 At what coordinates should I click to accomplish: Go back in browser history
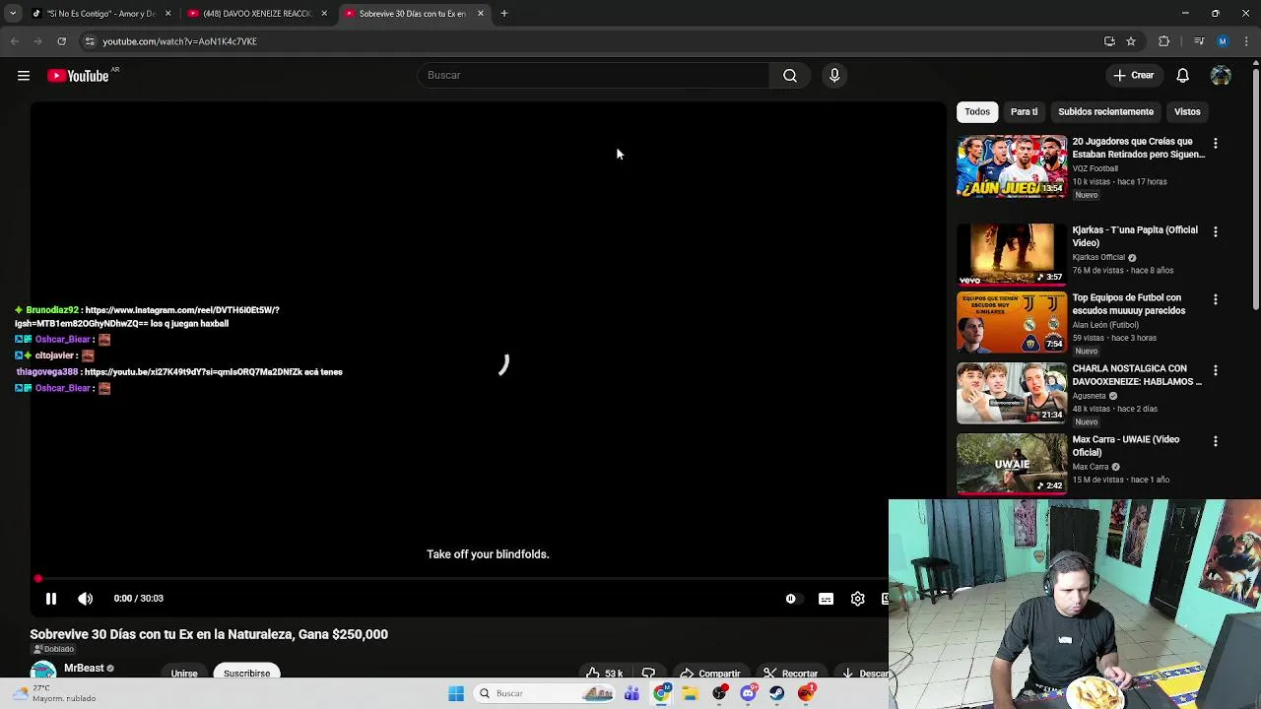[x=14, y=41]
